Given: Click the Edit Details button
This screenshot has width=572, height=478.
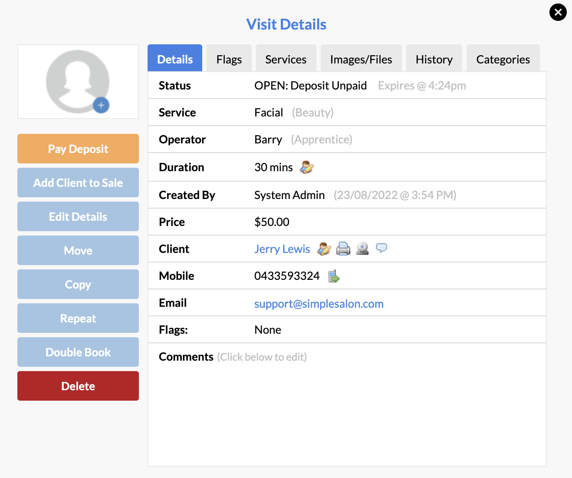Looking at the screenshot, I should click(78, 216).
